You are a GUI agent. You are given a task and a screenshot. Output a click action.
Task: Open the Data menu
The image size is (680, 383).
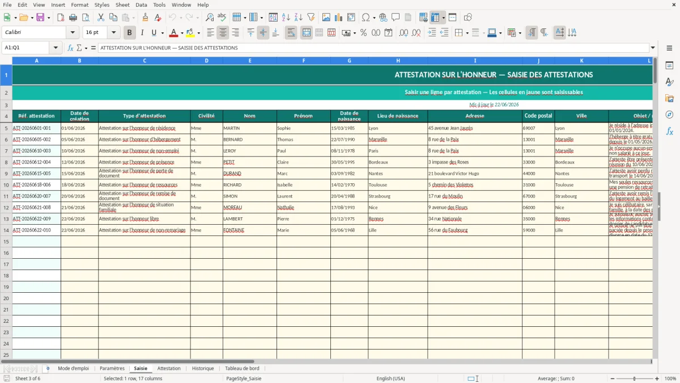141,5
